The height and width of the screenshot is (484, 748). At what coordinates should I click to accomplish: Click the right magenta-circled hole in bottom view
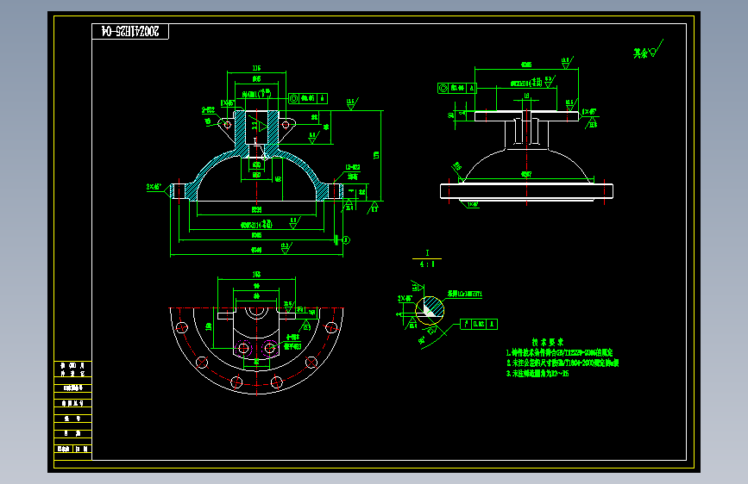click(269, 348)
